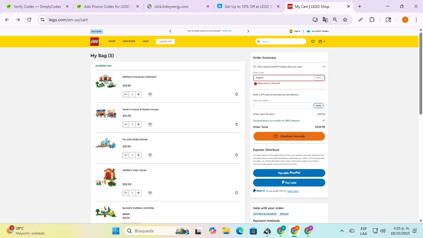This screenshot has width=423, height=238.
Task: Increase the quantity of Nook's Cranny & Rosie's House
Action: click(x=138, y=124)
